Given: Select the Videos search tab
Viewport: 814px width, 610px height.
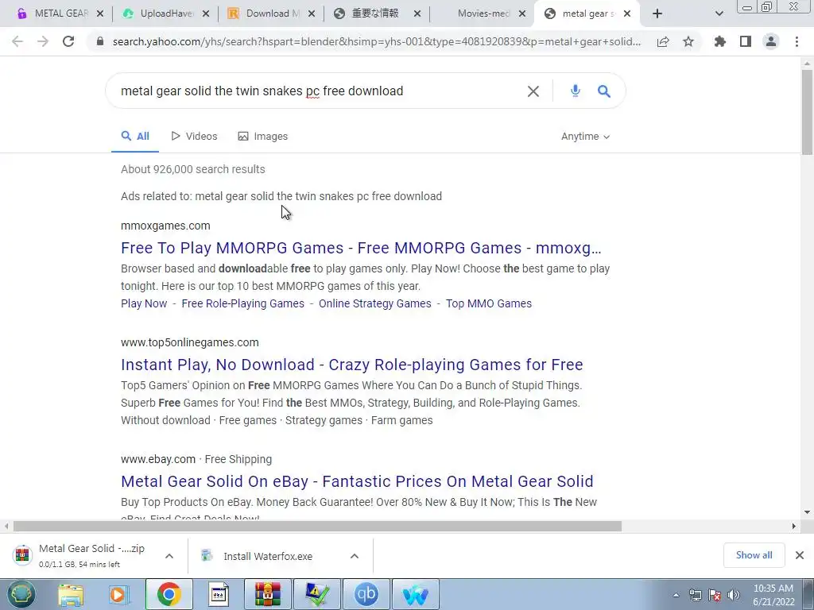Looking at the screenshot, I should [194, 137].
